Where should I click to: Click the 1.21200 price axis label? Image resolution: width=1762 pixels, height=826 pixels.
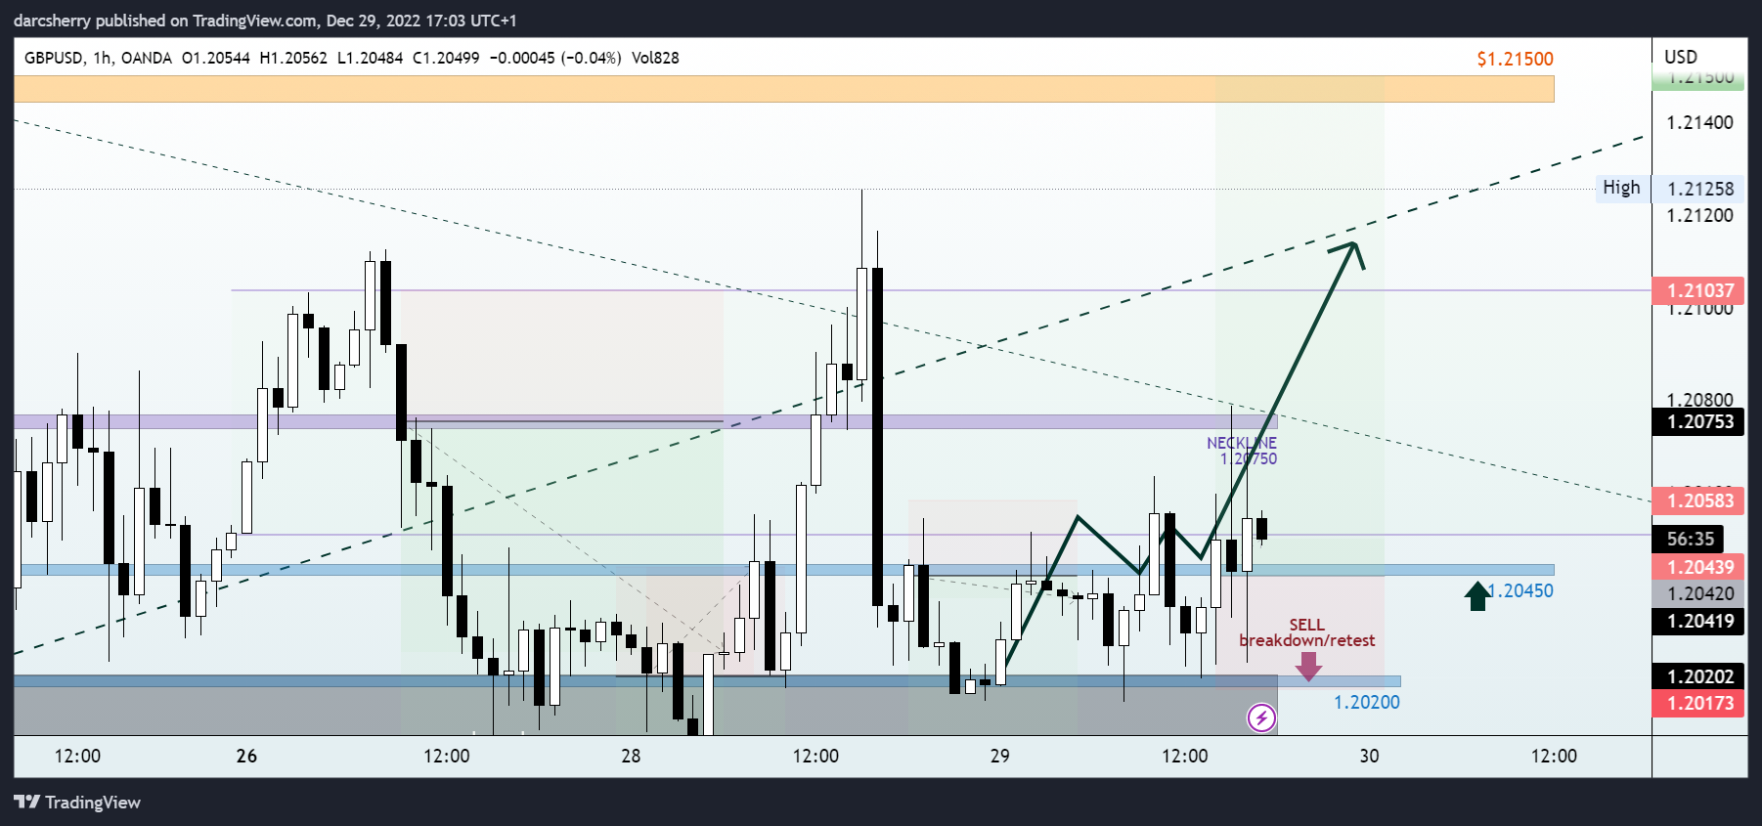pyautogui.click(x=1699, y=215)
